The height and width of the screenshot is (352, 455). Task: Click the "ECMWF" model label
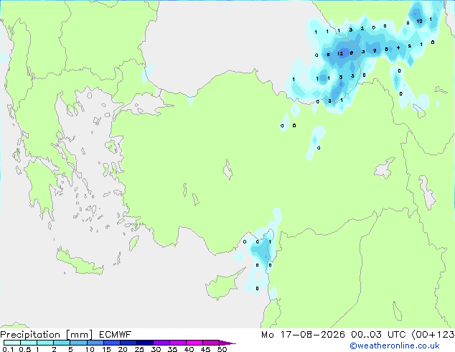116,335
